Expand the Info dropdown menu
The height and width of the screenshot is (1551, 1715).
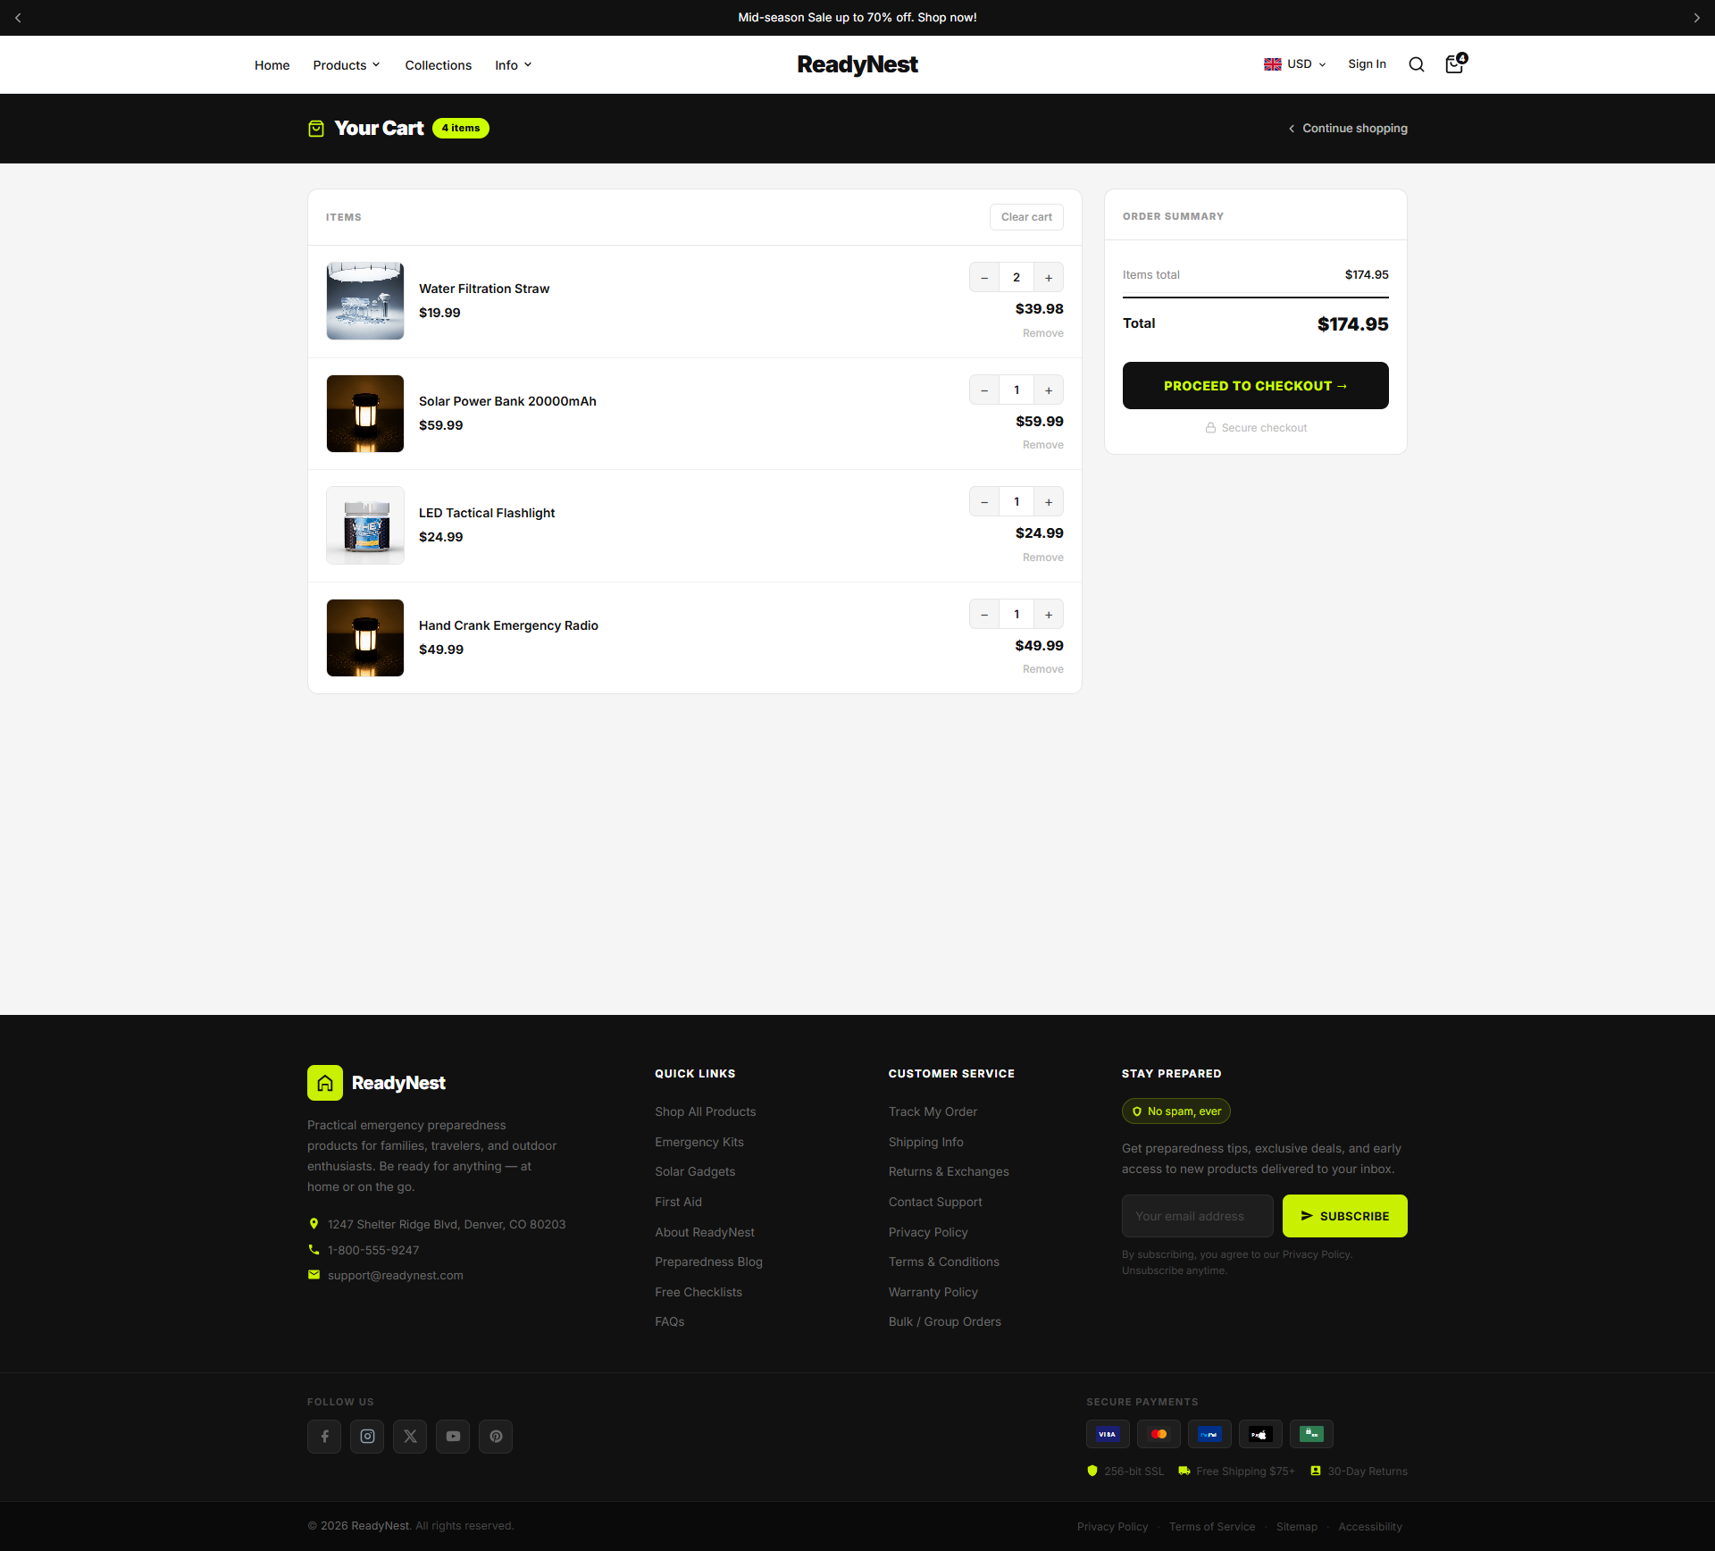(x=514, y=65)
